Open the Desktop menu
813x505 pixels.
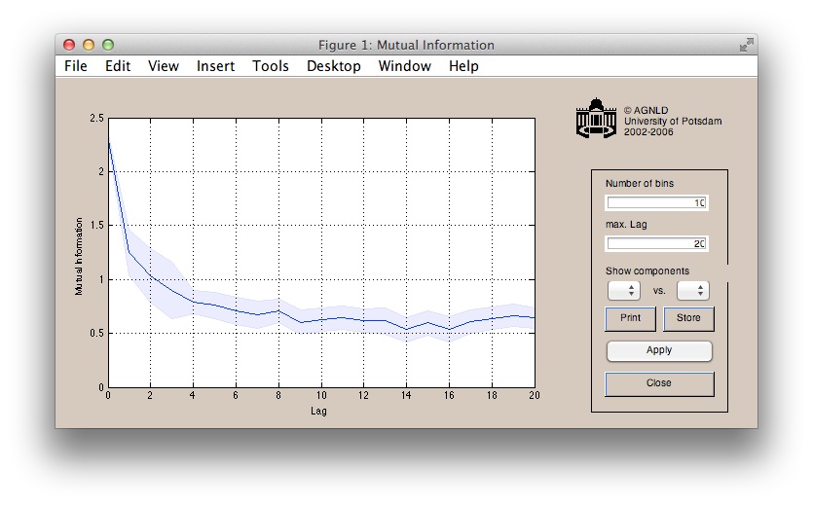pyautogui.click(x=333, y=66)
